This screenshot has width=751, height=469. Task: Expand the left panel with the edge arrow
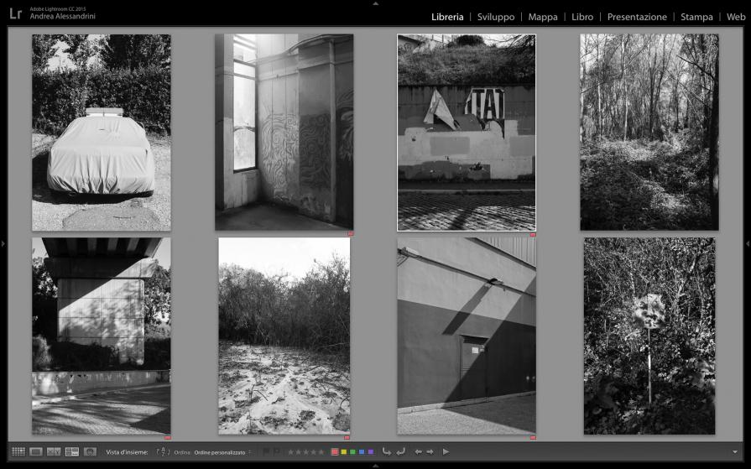[3, 243]
